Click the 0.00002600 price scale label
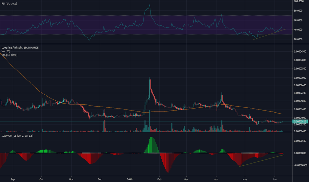This screenshot has width=309, height=182. (300, 85)
